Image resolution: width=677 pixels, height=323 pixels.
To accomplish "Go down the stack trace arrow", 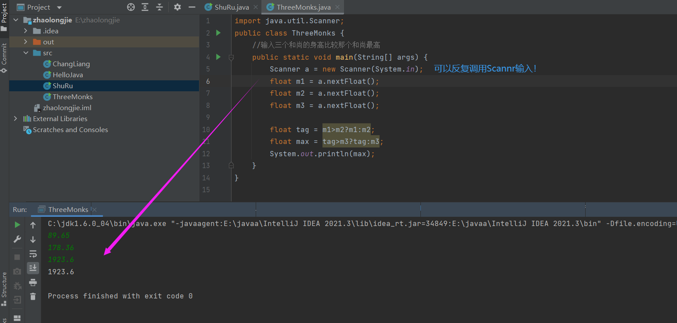I will point(33,239).
